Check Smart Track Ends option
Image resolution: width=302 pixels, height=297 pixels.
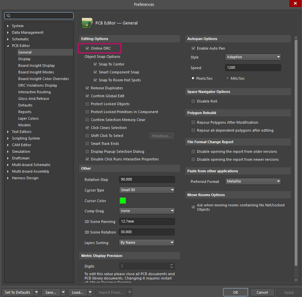pos(87,143)
